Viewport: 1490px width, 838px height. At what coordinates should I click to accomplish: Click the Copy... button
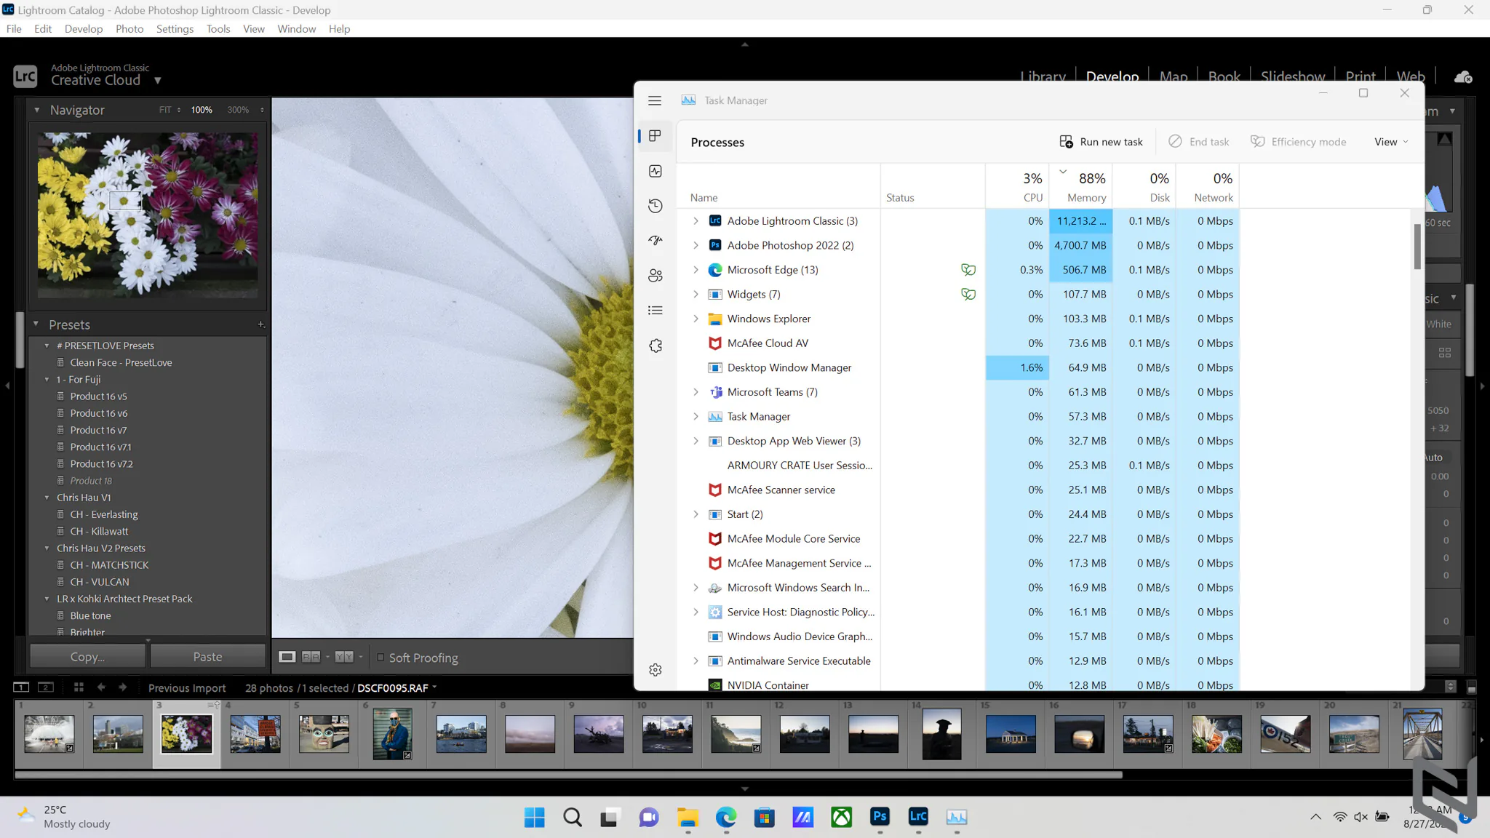click(x=87, y=657)
